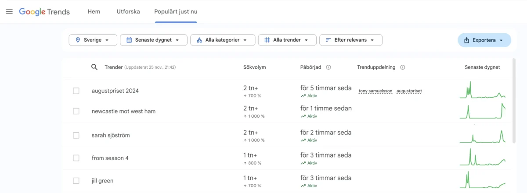The height and width of the screenshot is (193, 527).
Task: Click the Senaste dygnet column header
Action: pyautogui.click(x=482, y=67)
